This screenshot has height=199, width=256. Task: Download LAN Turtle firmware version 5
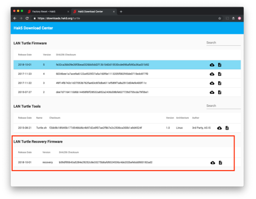[x=212, y=65]
